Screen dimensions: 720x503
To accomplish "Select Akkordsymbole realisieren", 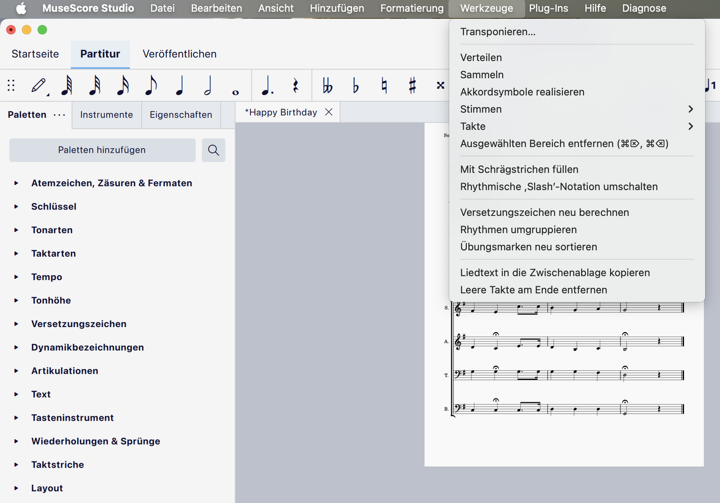I will tap(577, 92).
